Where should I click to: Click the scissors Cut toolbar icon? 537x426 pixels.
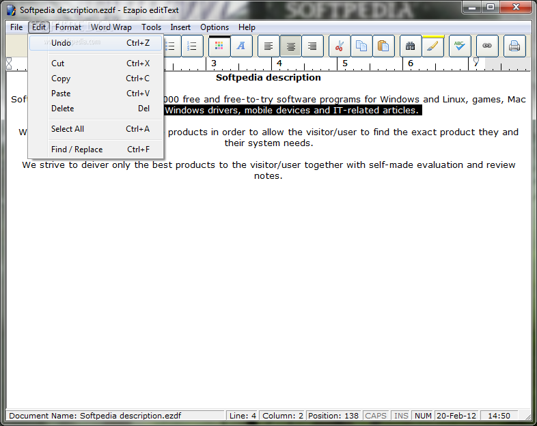pos(340,46)
